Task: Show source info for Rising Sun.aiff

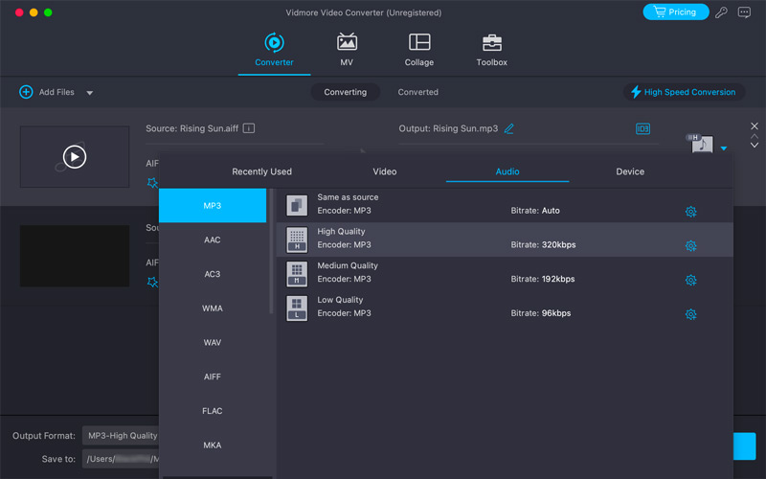Action: tap(249, 128)
